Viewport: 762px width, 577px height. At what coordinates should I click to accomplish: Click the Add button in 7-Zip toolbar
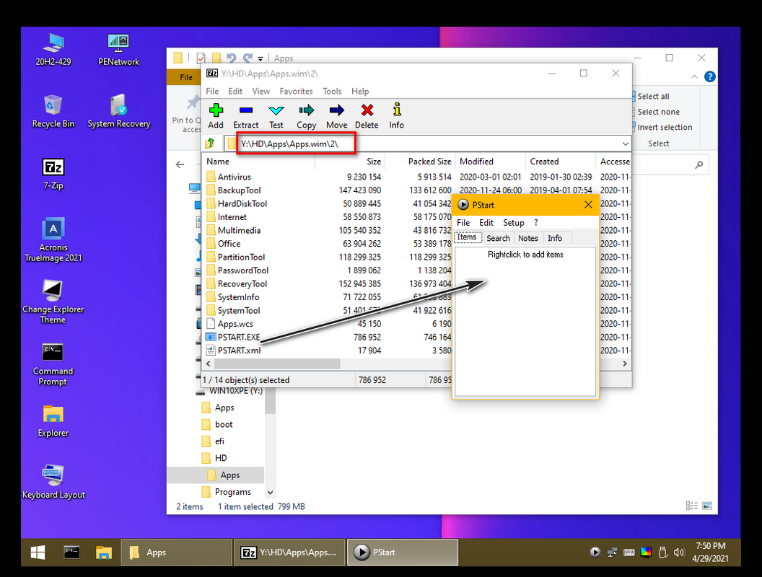(216, 116)
